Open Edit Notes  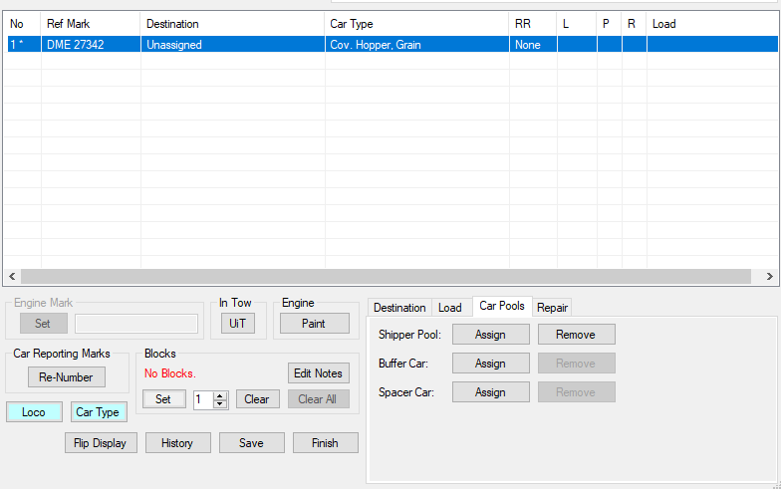click(319, 373)
